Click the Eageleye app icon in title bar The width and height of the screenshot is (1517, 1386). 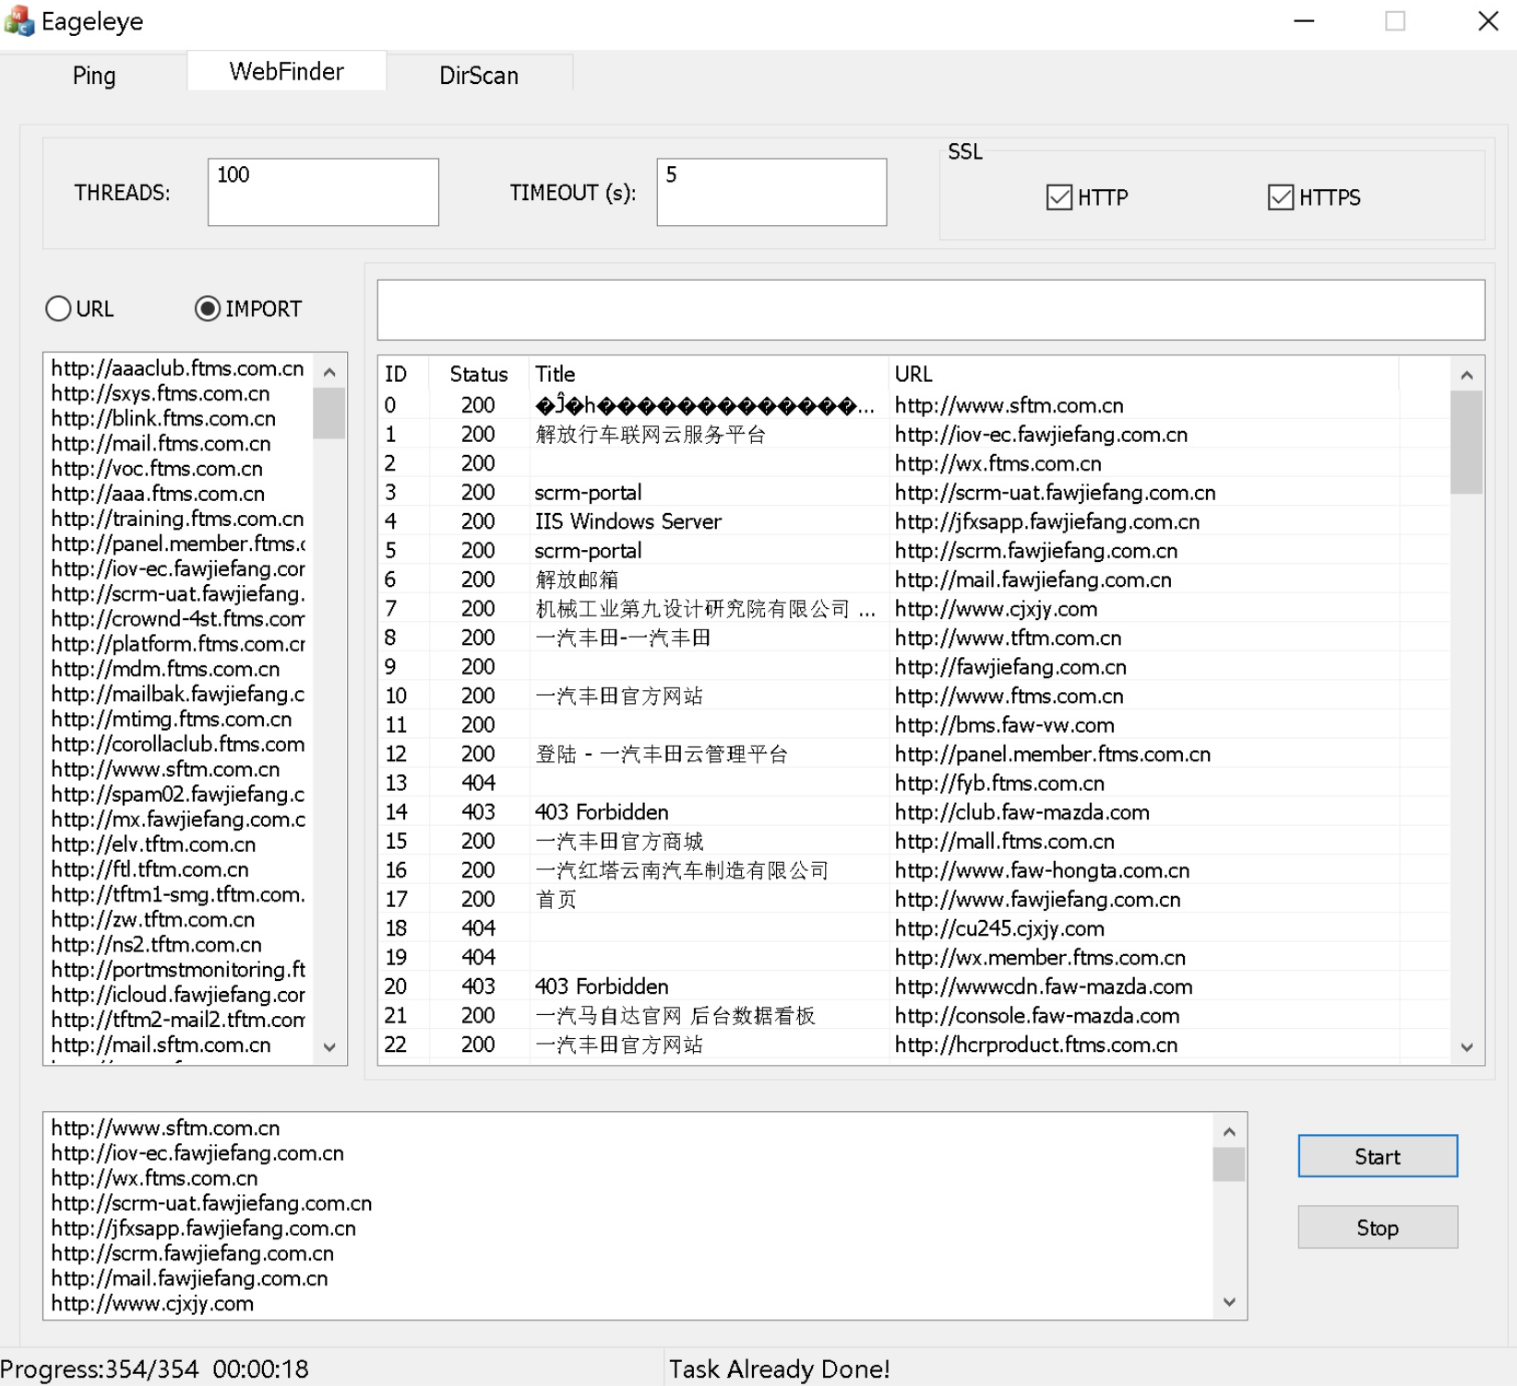(x=18, y=20)
